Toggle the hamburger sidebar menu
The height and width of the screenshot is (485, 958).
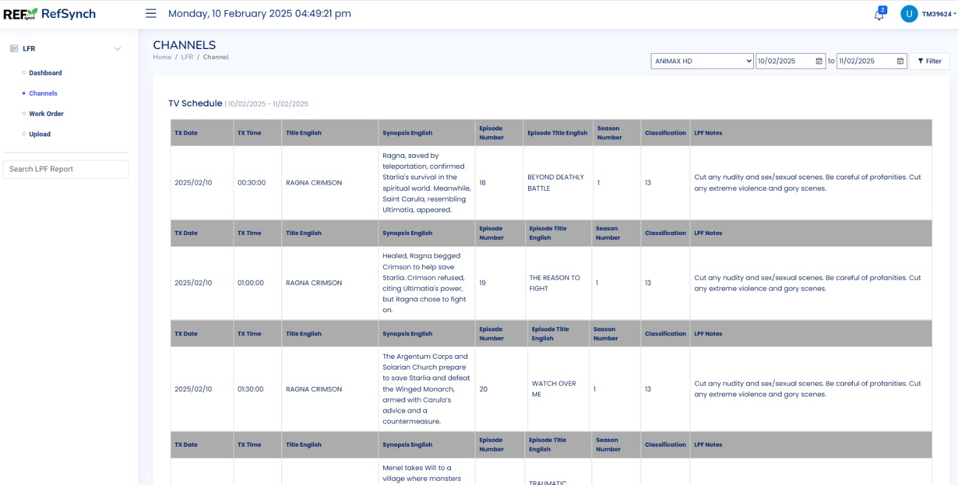(151, 13)
